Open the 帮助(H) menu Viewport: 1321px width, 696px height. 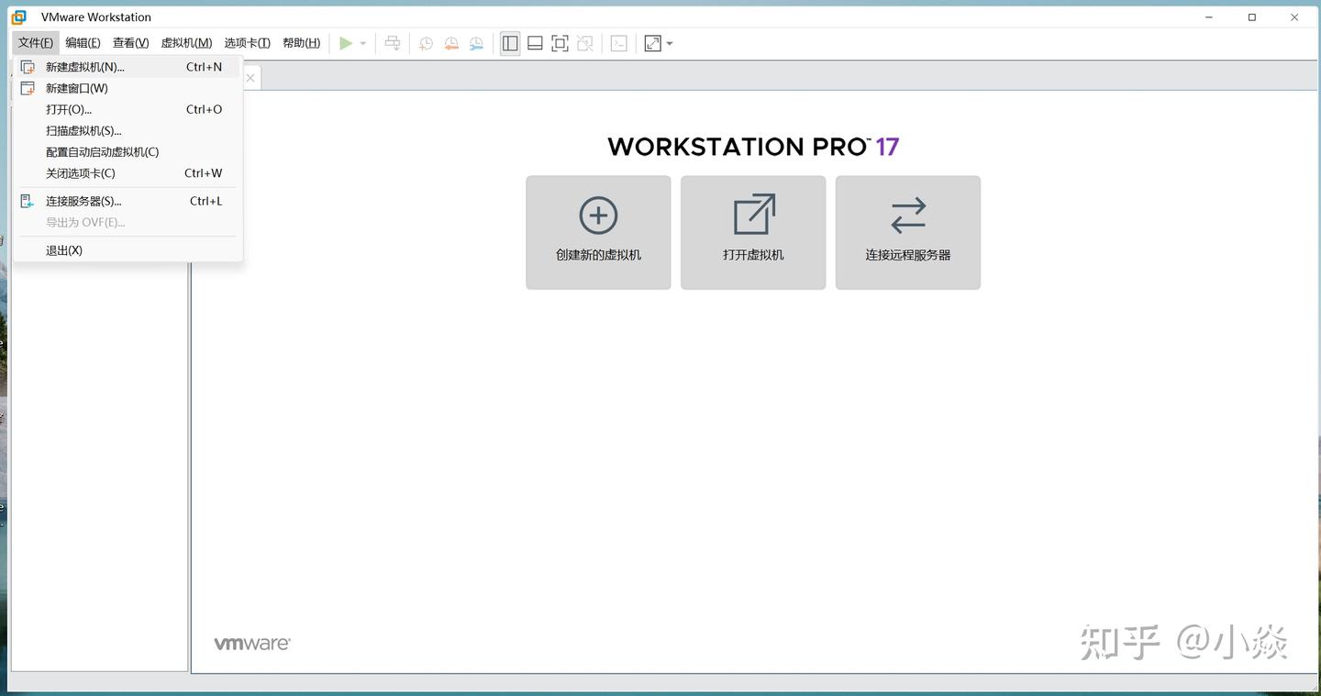[x=301, y=42]
